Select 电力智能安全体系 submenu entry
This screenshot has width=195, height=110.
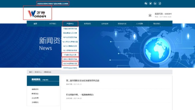tap(70, 50)
